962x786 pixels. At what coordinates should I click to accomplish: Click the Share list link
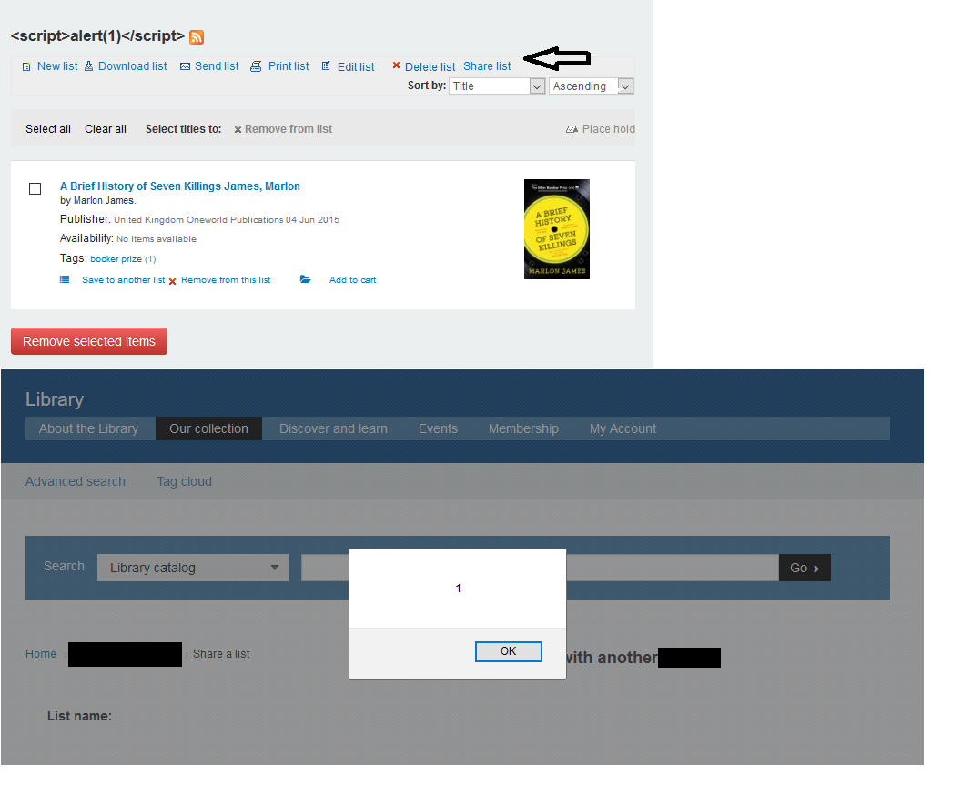(x=487, y=66)
